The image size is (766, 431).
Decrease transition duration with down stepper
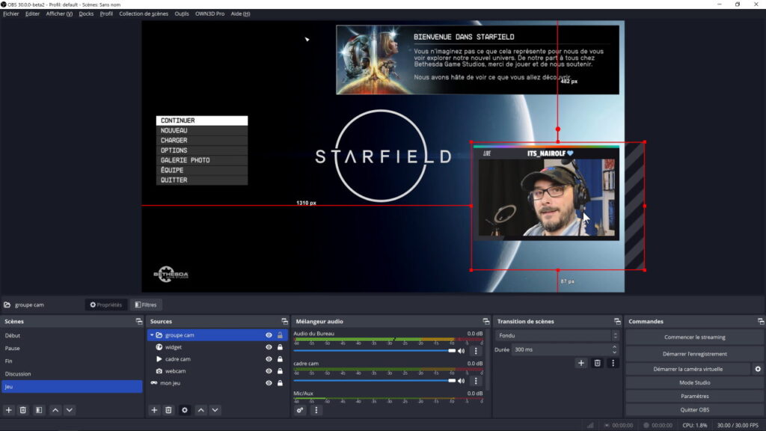(616, 352)
